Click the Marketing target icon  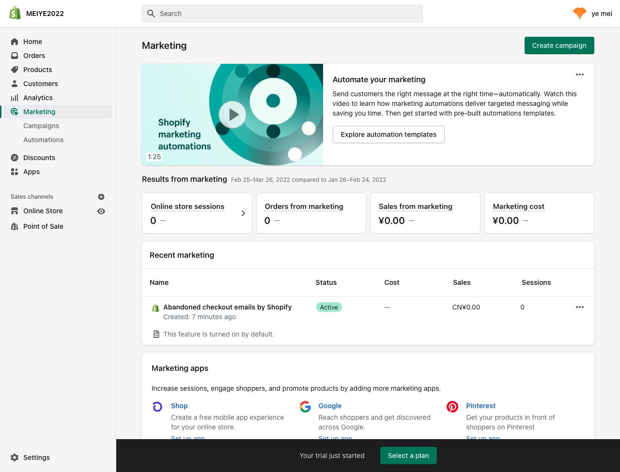pos(15,112)
